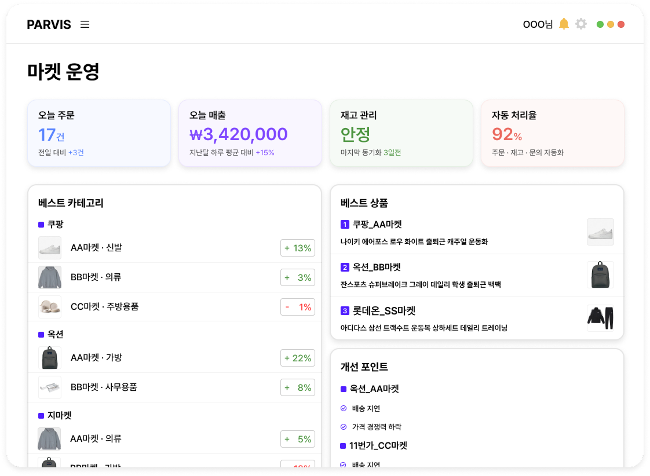Click the 개선 포인트 panel title
Viewport: 650px width, 476px height.
click(x=364, y=367)
